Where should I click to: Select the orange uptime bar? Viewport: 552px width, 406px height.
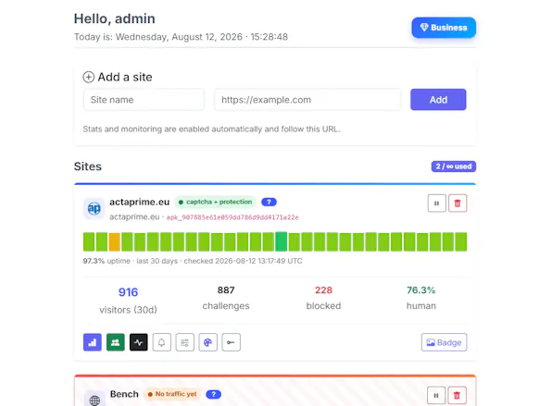coord(115,241)
